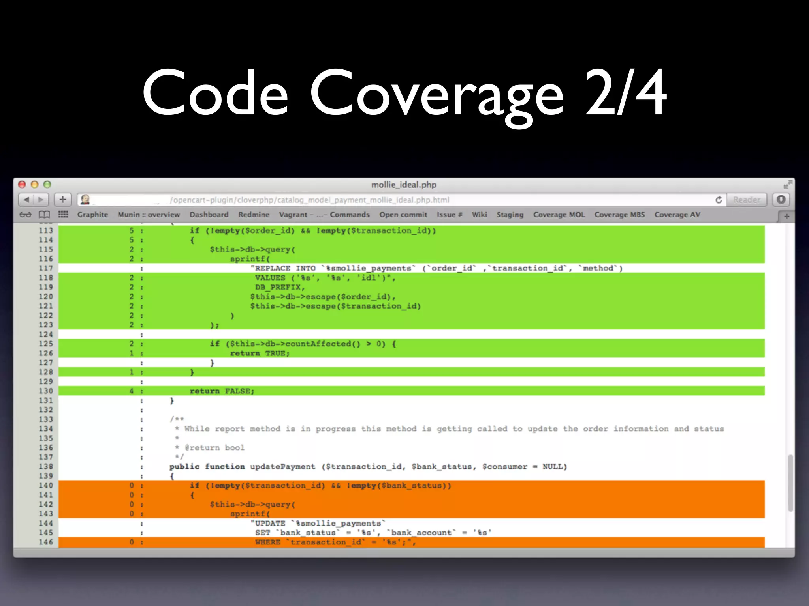Open the Wiki bookmark
This screenshot has height=606, width=809.
(x=480, y=215)
